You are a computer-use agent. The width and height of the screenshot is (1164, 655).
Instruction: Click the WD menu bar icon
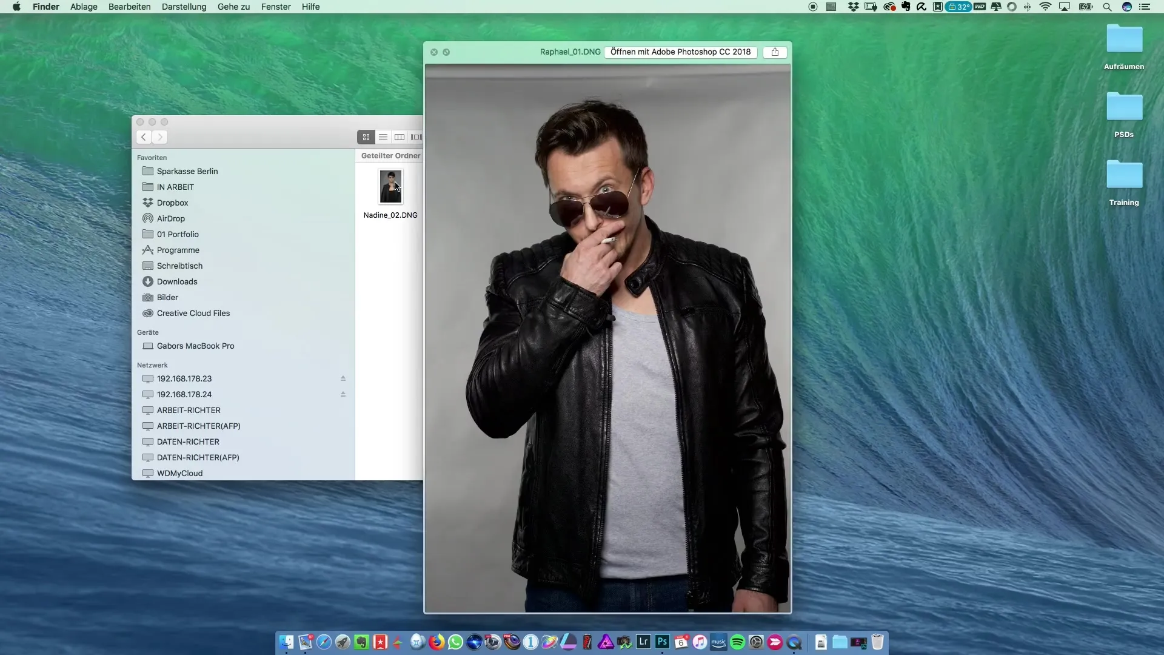tap(980, 7)
